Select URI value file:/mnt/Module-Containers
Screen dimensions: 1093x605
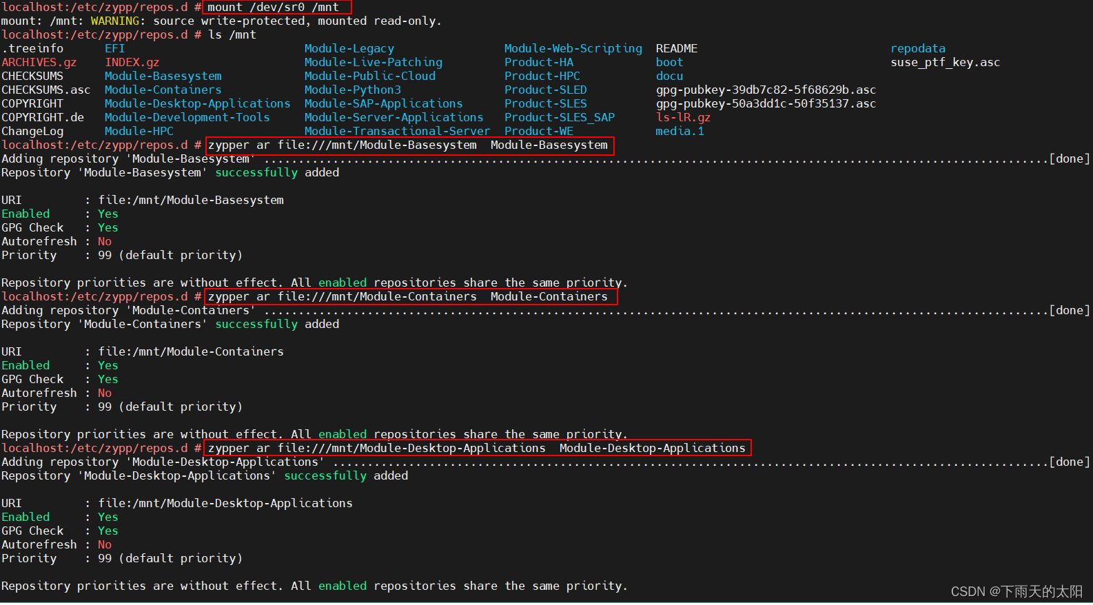tap(191, 351)
